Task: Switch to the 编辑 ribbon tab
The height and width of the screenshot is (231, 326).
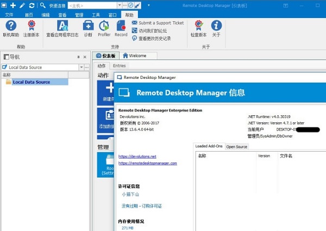Action: coord(46,15)
